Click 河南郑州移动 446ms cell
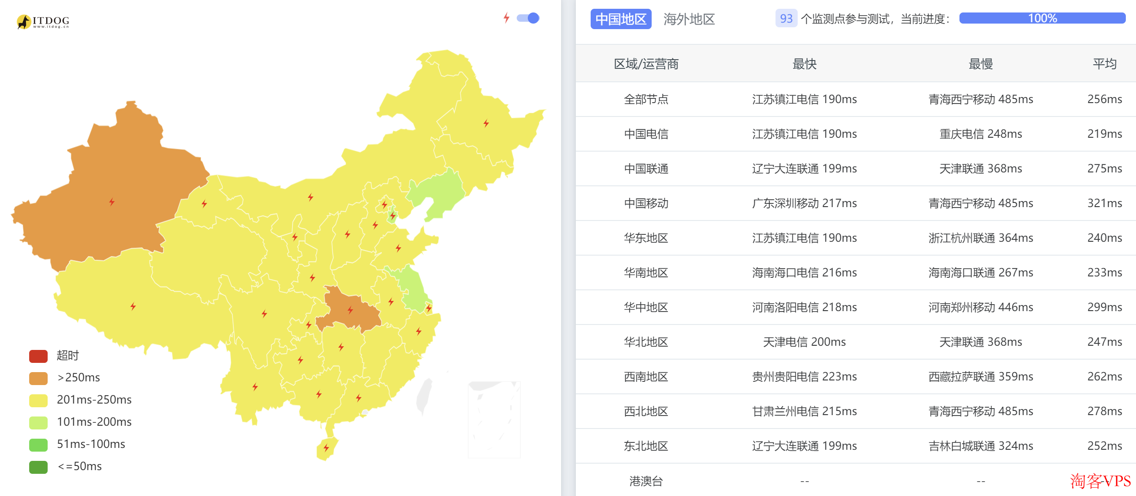 [981, 307]
